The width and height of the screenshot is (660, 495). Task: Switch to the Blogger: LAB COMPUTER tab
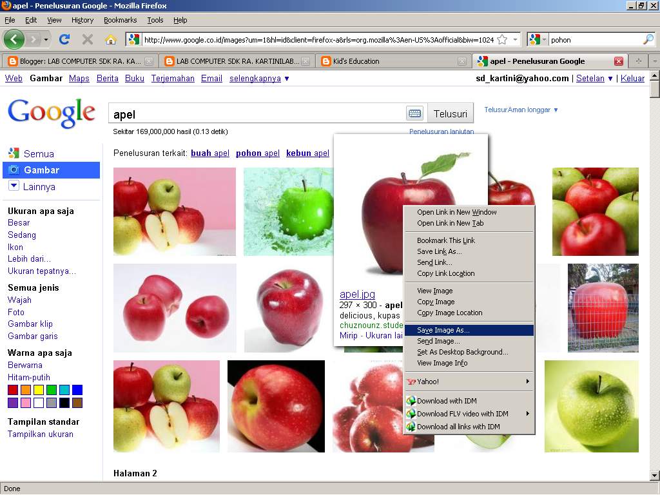click(80, 61)
